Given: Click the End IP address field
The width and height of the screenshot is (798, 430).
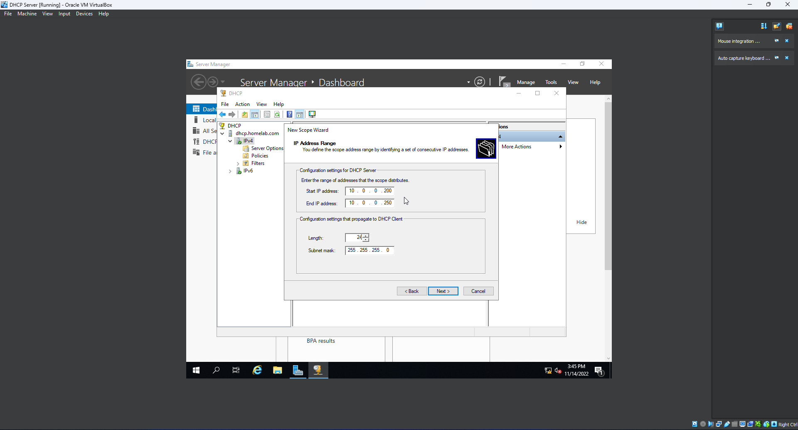Looking at the screenshot, I should (x=369, y=203).
